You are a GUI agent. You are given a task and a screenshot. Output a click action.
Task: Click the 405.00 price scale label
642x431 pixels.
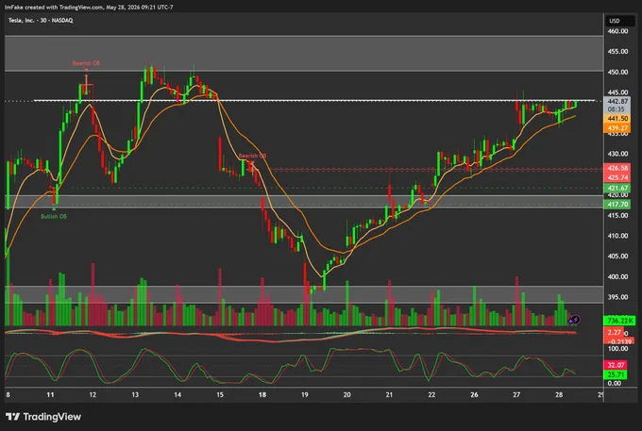point(617,256)
